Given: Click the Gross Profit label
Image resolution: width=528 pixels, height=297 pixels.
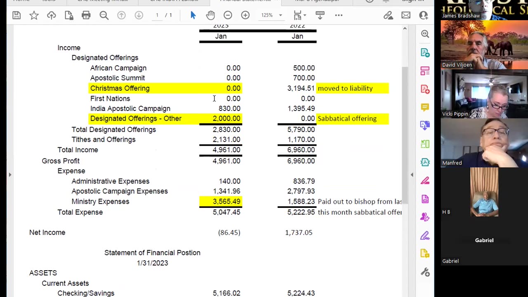Looking at the screenshot, I should (x=61, y=161).
